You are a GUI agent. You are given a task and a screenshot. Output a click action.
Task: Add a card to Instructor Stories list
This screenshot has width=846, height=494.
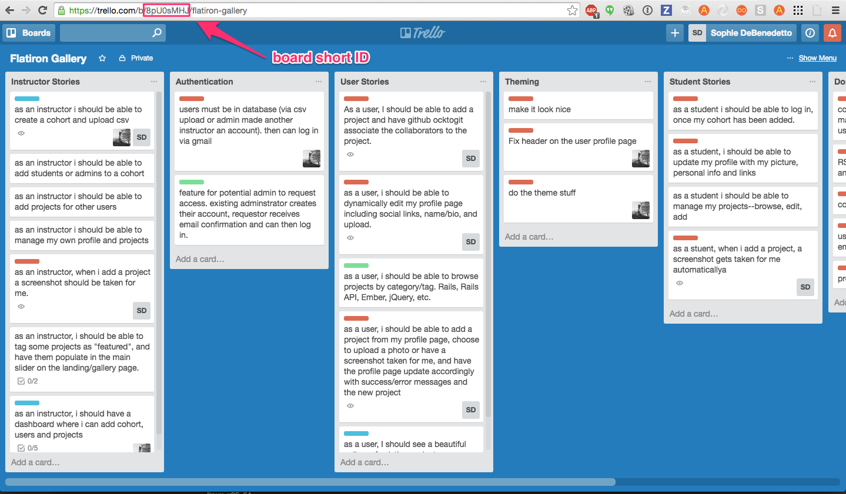(x=35, y=462)
